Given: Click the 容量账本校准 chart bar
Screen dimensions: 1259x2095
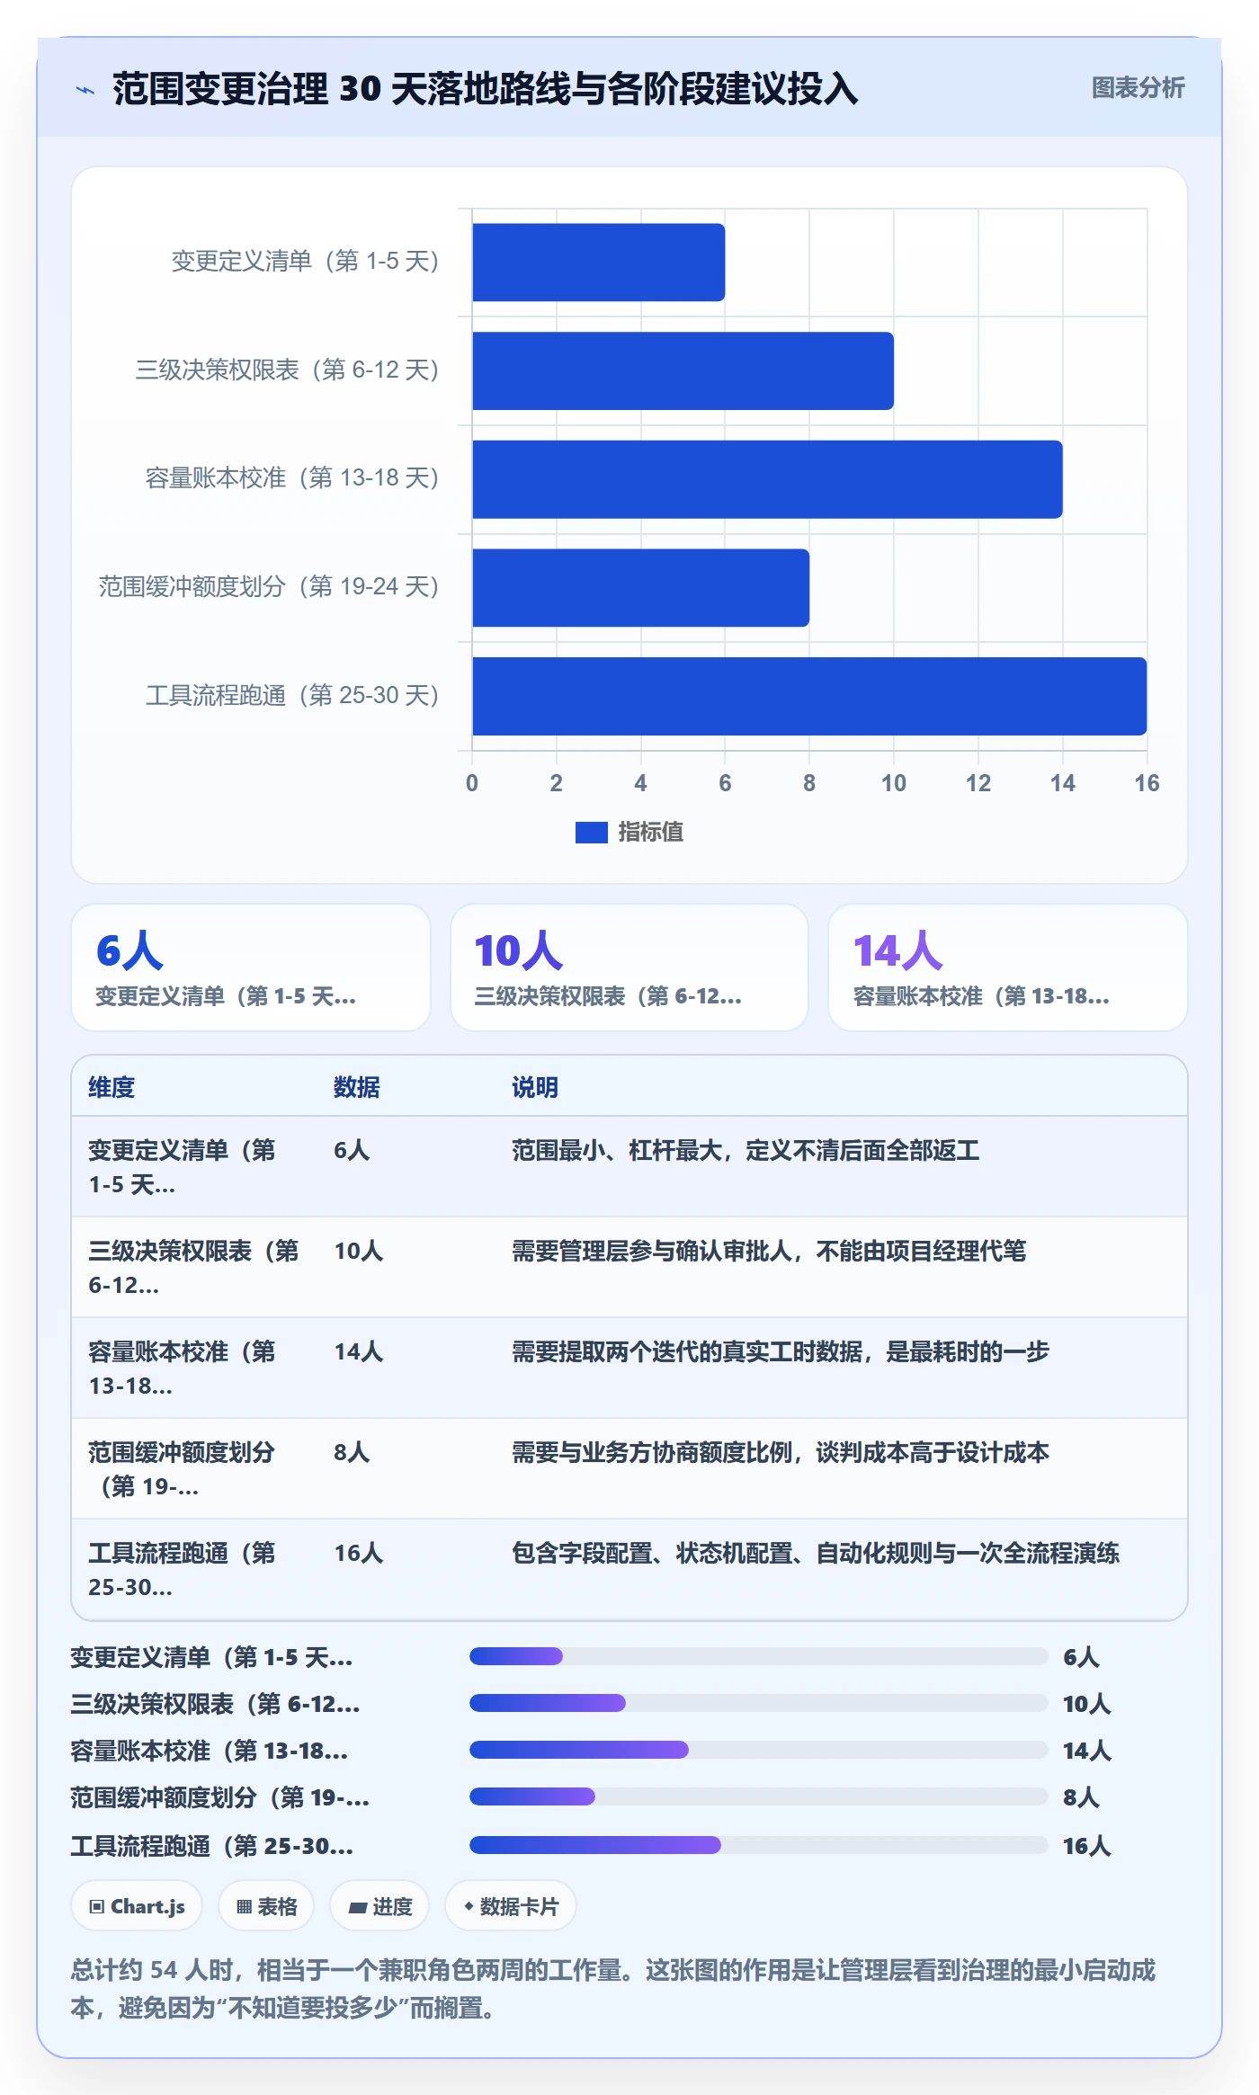Looking at the screenshot, I should click(x=767, y=479).
